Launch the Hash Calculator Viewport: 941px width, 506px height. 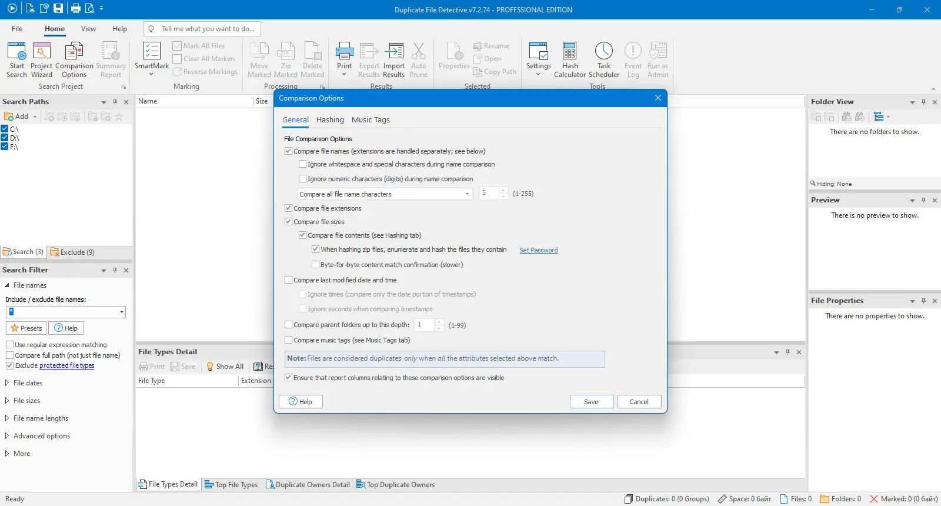570,59
